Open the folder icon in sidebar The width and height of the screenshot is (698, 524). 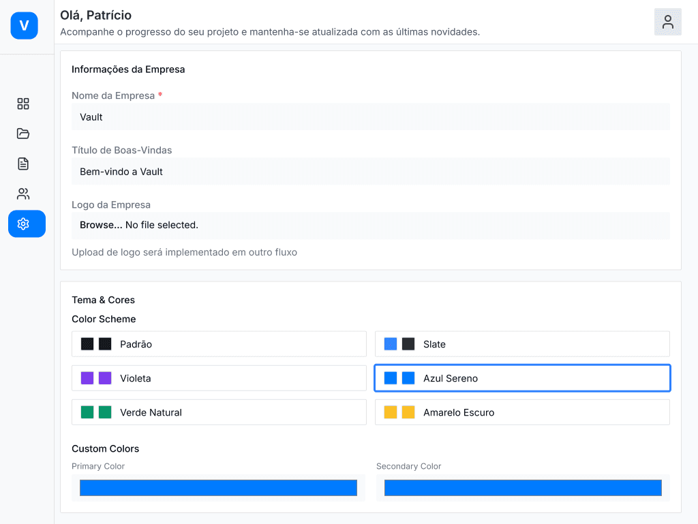[x=23, y=134]
